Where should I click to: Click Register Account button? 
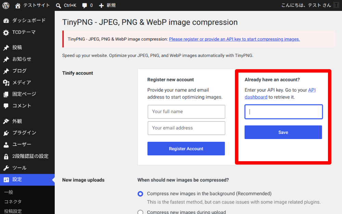coord(186,149)
